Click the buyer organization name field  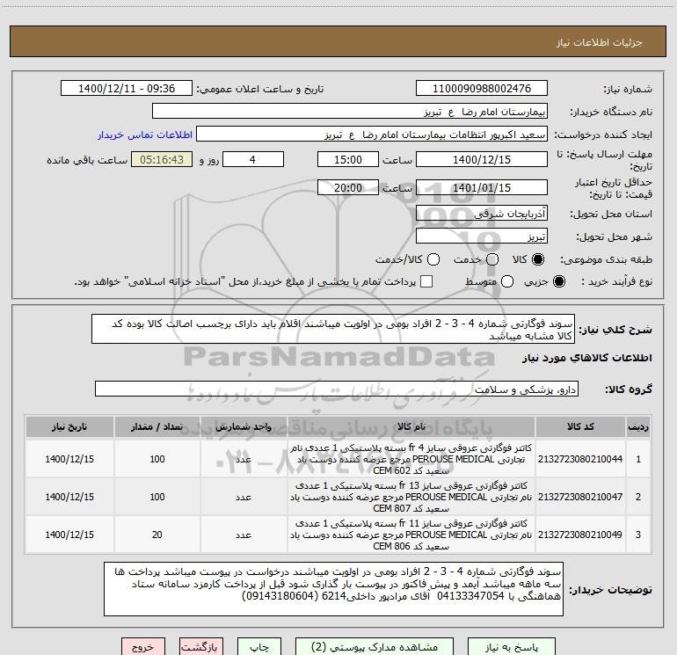point(350,112)
